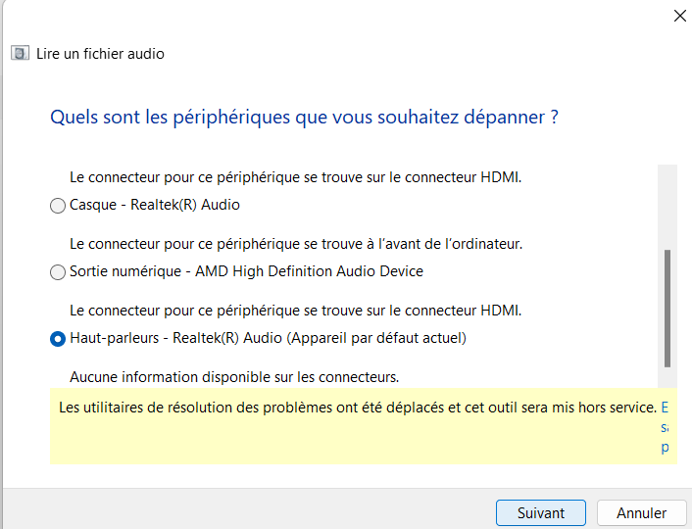Click the "Casque - Realtek(R) Audio" label text
Image resolution: width=692 pixels, height=529 pixels.
[155, 206]
